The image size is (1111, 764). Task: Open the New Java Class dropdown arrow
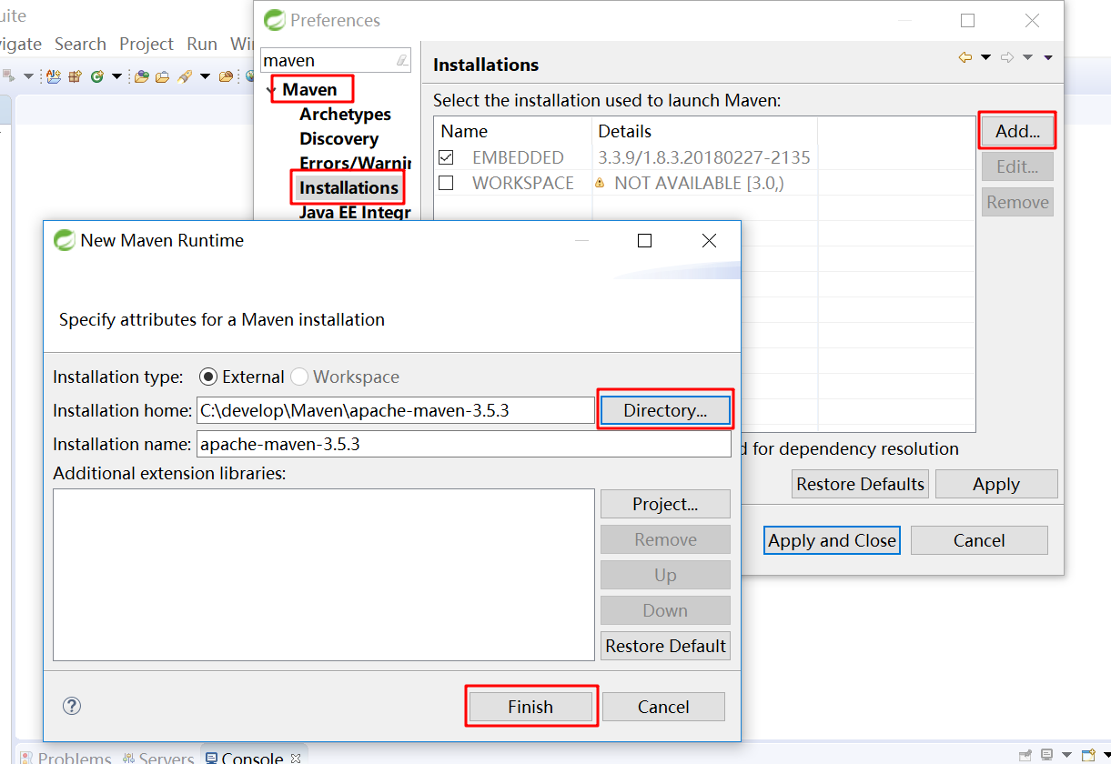116,76
